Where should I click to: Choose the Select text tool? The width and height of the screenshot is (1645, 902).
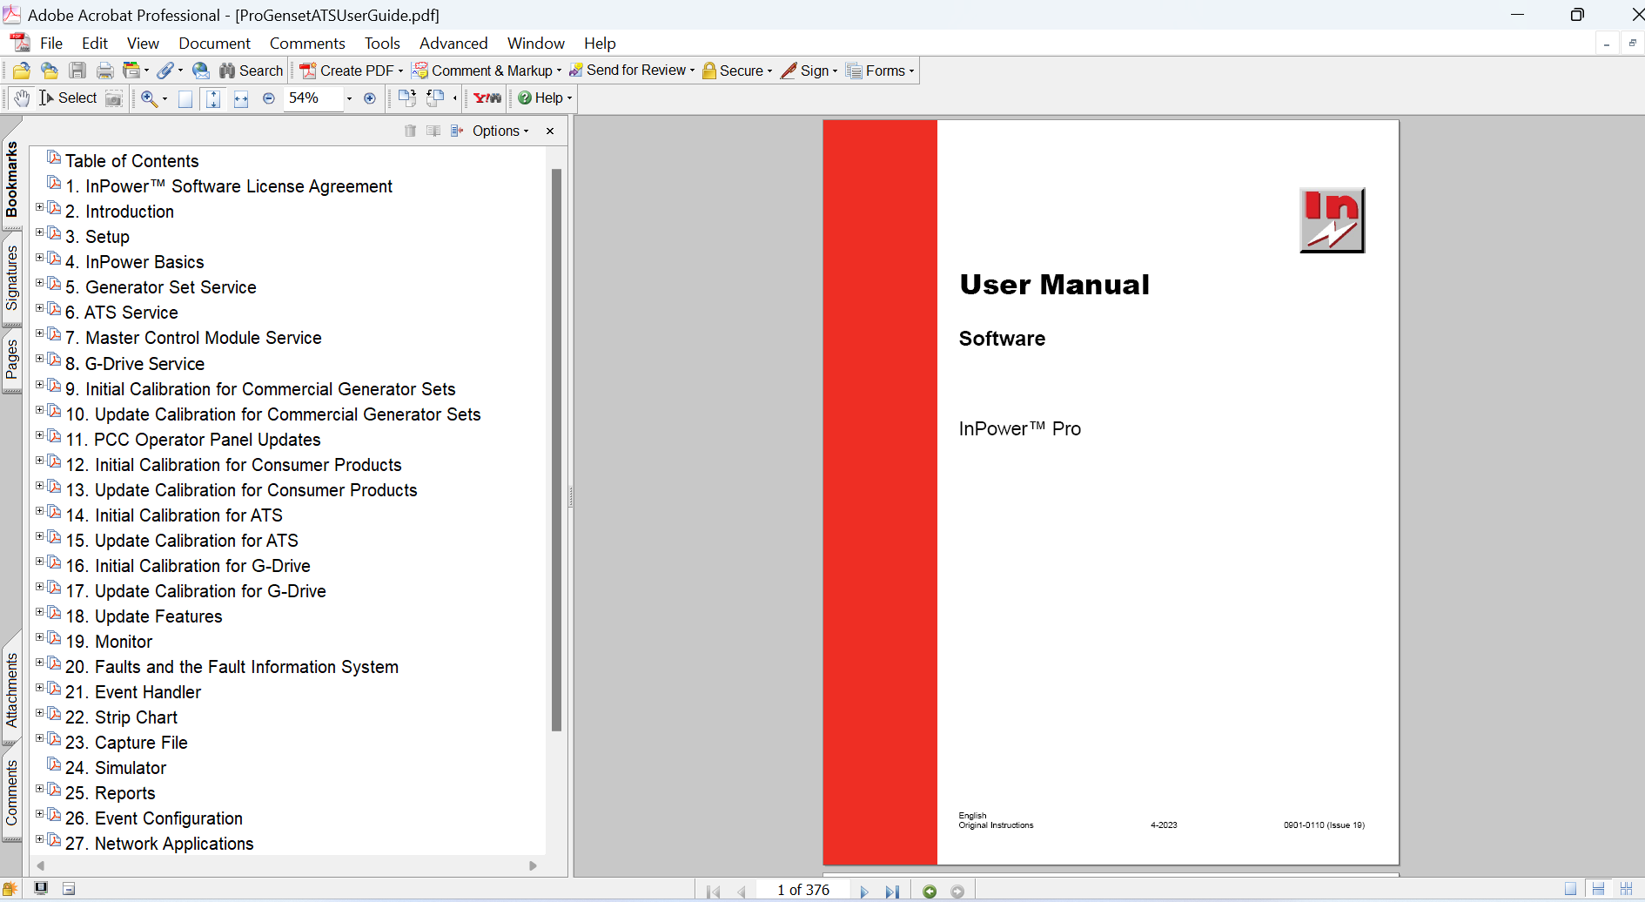point(68,98)
